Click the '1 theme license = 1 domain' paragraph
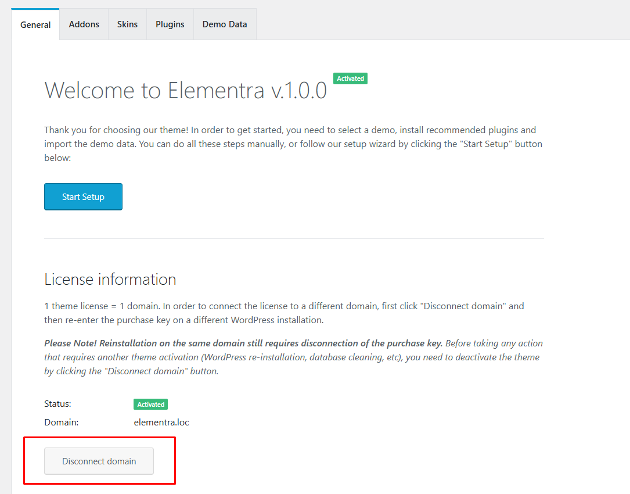The width and height of the screenshot is (630, 494). 284,313
